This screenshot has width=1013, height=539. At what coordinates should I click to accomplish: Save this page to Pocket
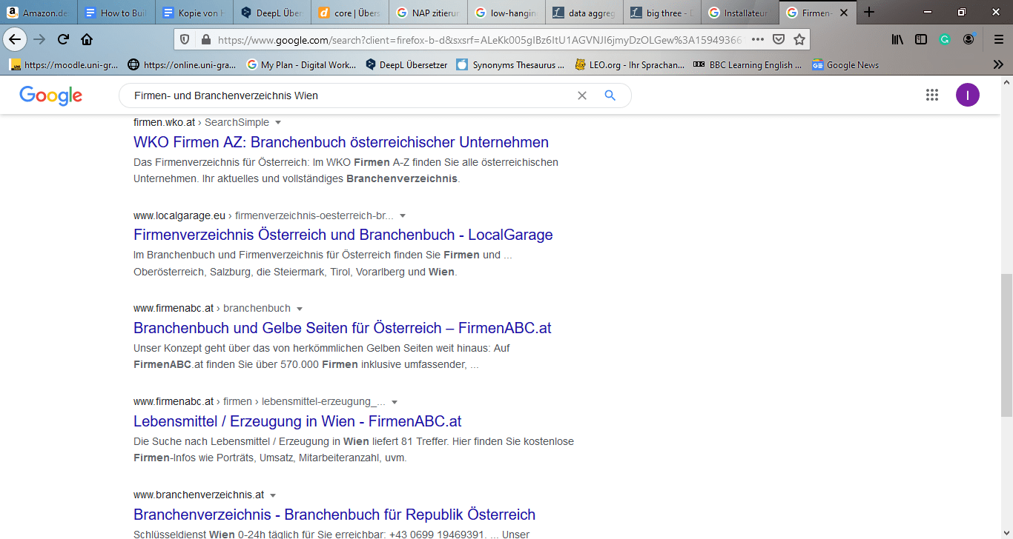pyautogui.click(x=778, y=39)
